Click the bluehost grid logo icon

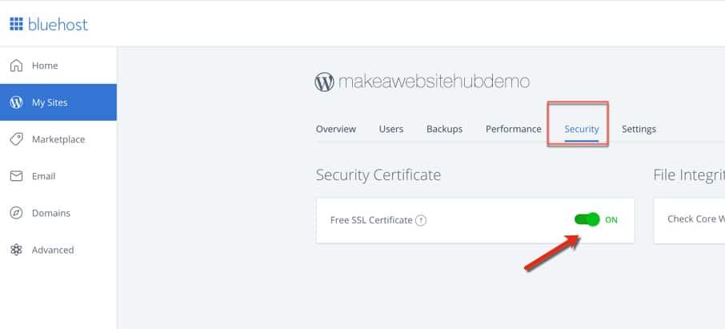(x=16, y=24)
